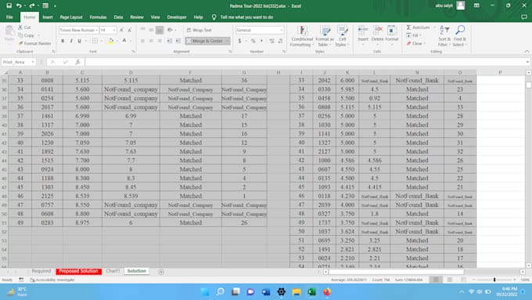The height and width of the screenshot is (300, 532).
Task: Select Normal view button
Action: coord(436,280)
